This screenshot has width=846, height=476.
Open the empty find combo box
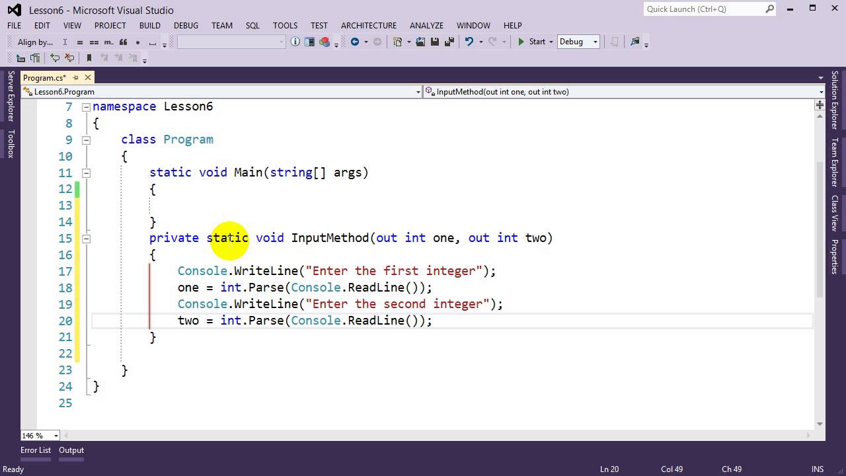coord(231,42)
